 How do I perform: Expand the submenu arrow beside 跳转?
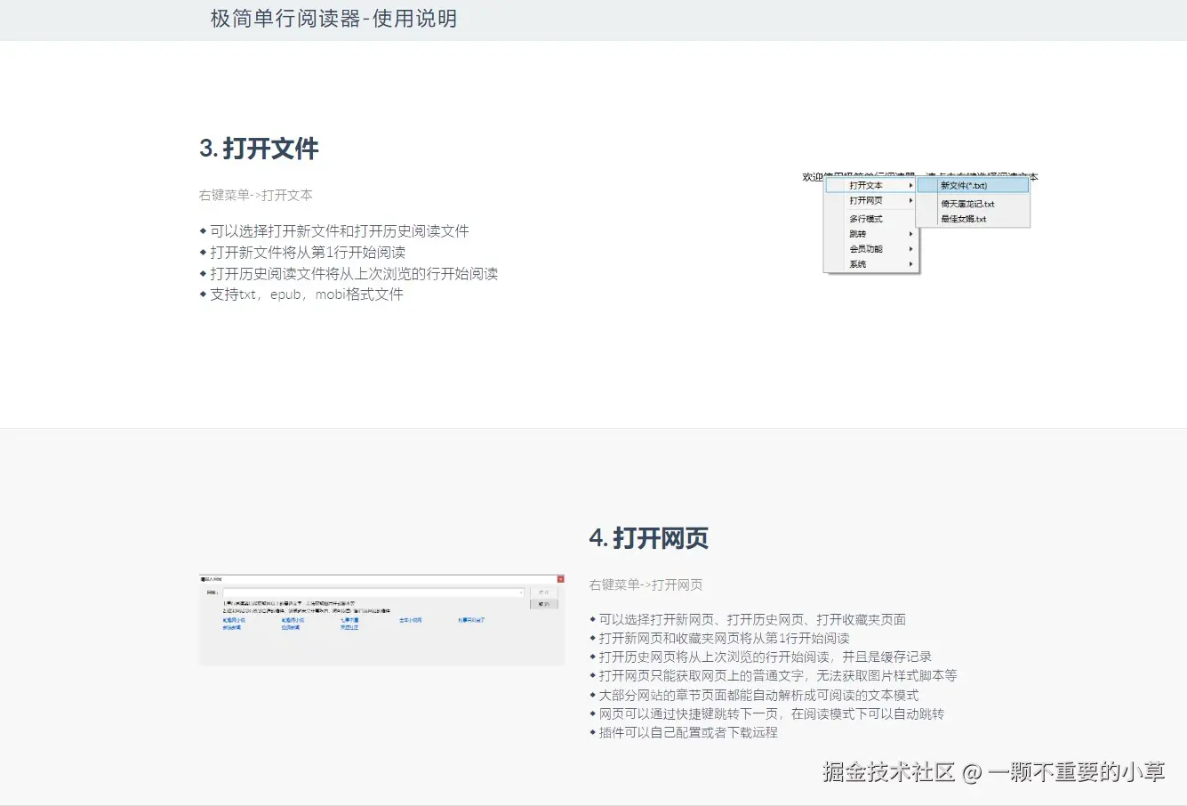[910, 234]
